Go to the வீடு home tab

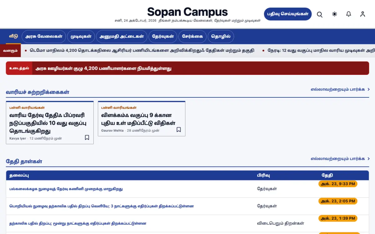(x=13, y=36)
